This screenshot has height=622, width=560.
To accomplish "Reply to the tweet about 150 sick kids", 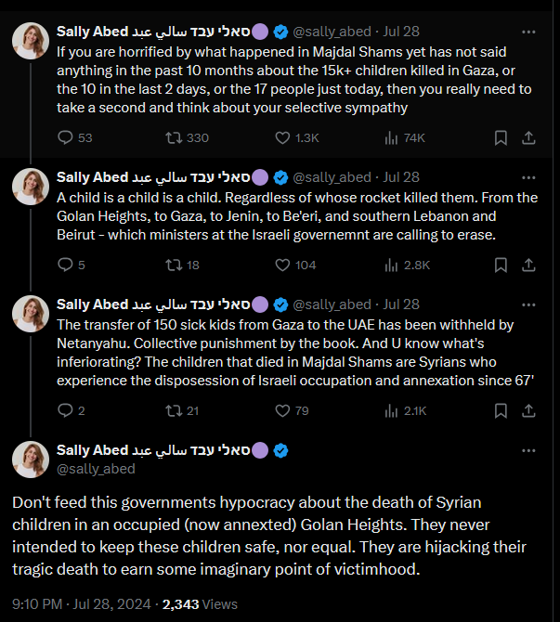I will point(66,410).
